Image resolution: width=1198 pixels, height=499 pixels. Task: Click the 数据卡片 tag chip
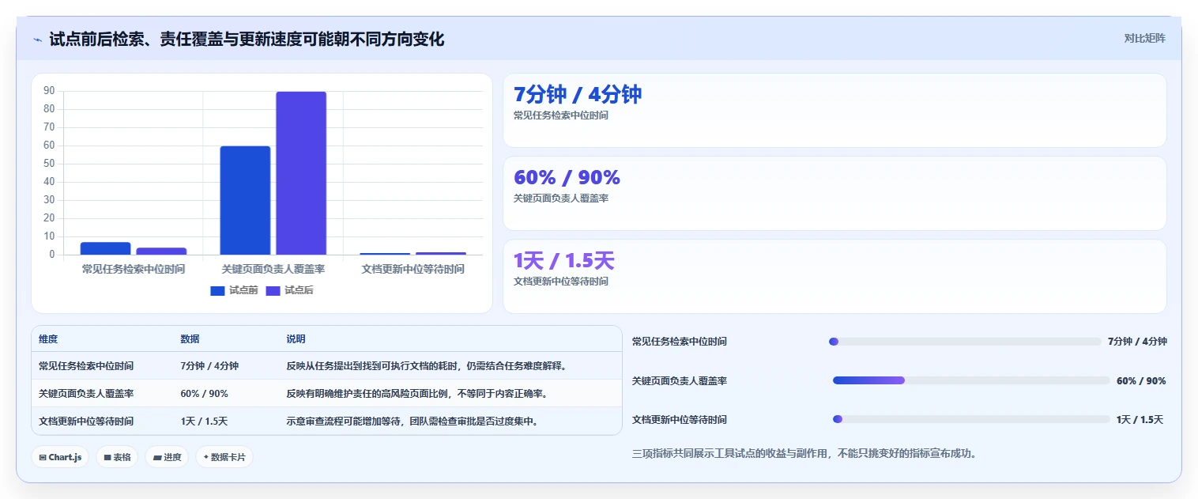[224, 457]
